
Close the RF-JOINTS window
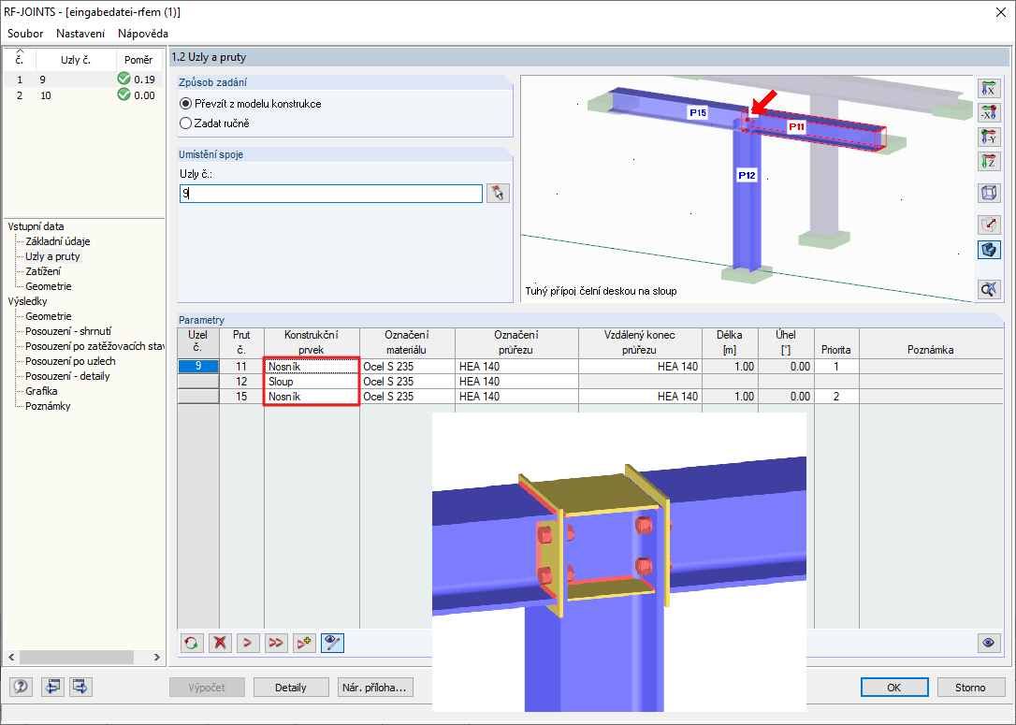click(x=1000, y=12)
